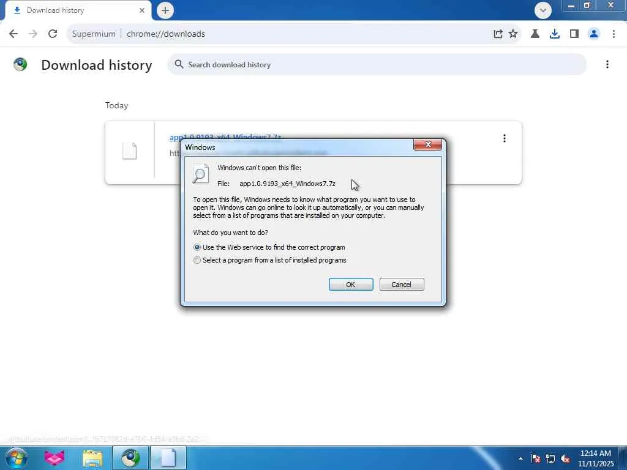Viewport: 627px width, 470px height.
Task: Open more actions for the downloaded file
Action: click(x=505, y=138)
